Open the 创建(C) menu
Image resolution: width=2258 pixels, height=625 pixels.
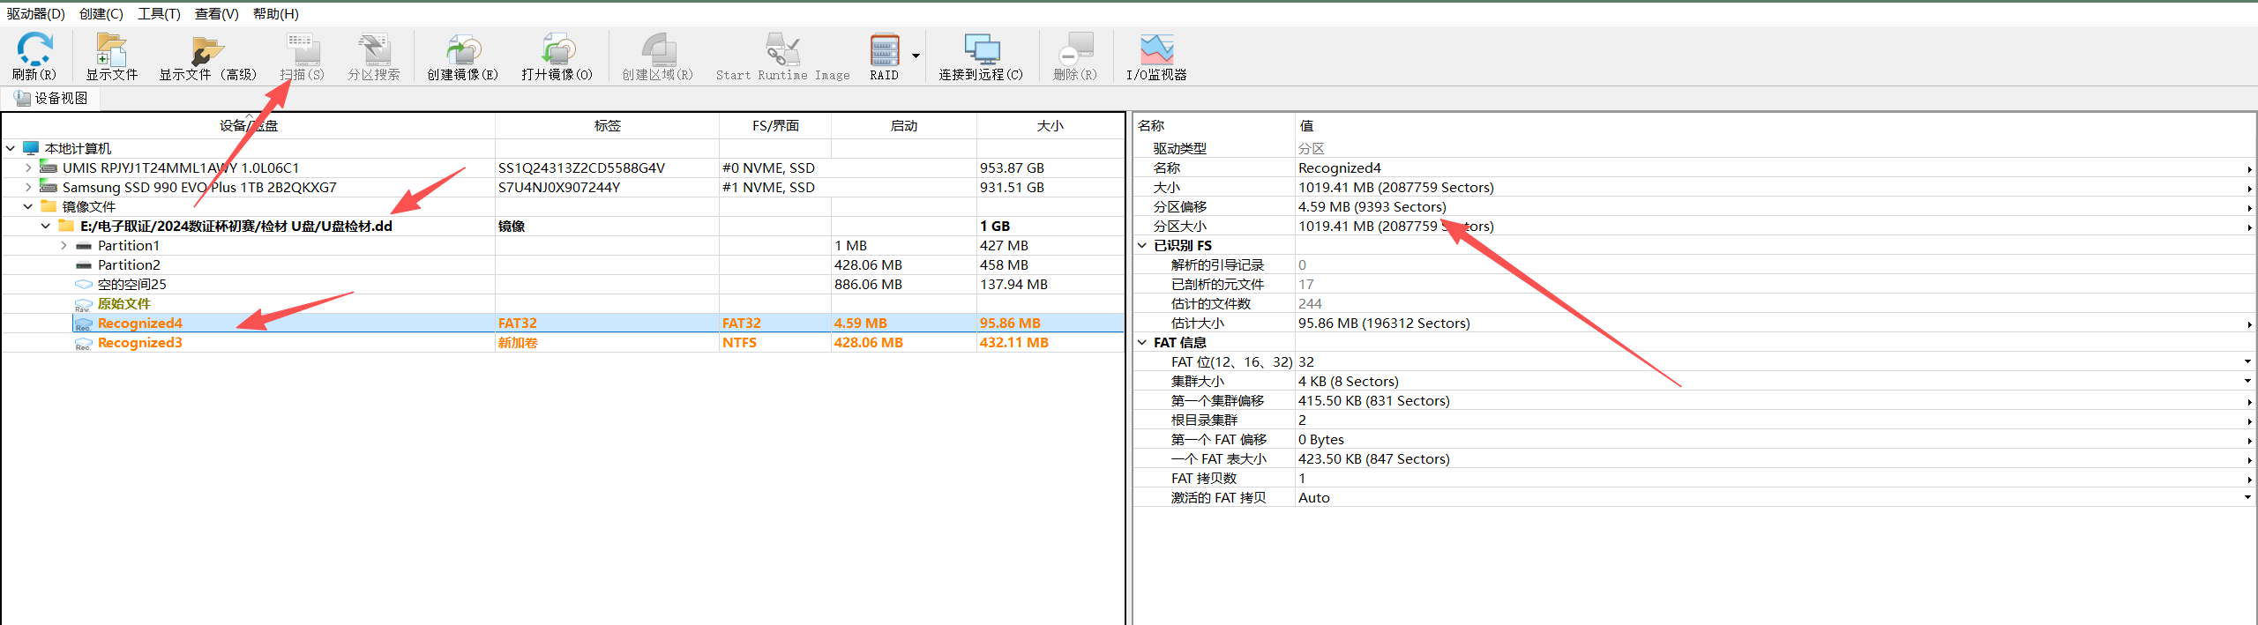pos(101,13)
